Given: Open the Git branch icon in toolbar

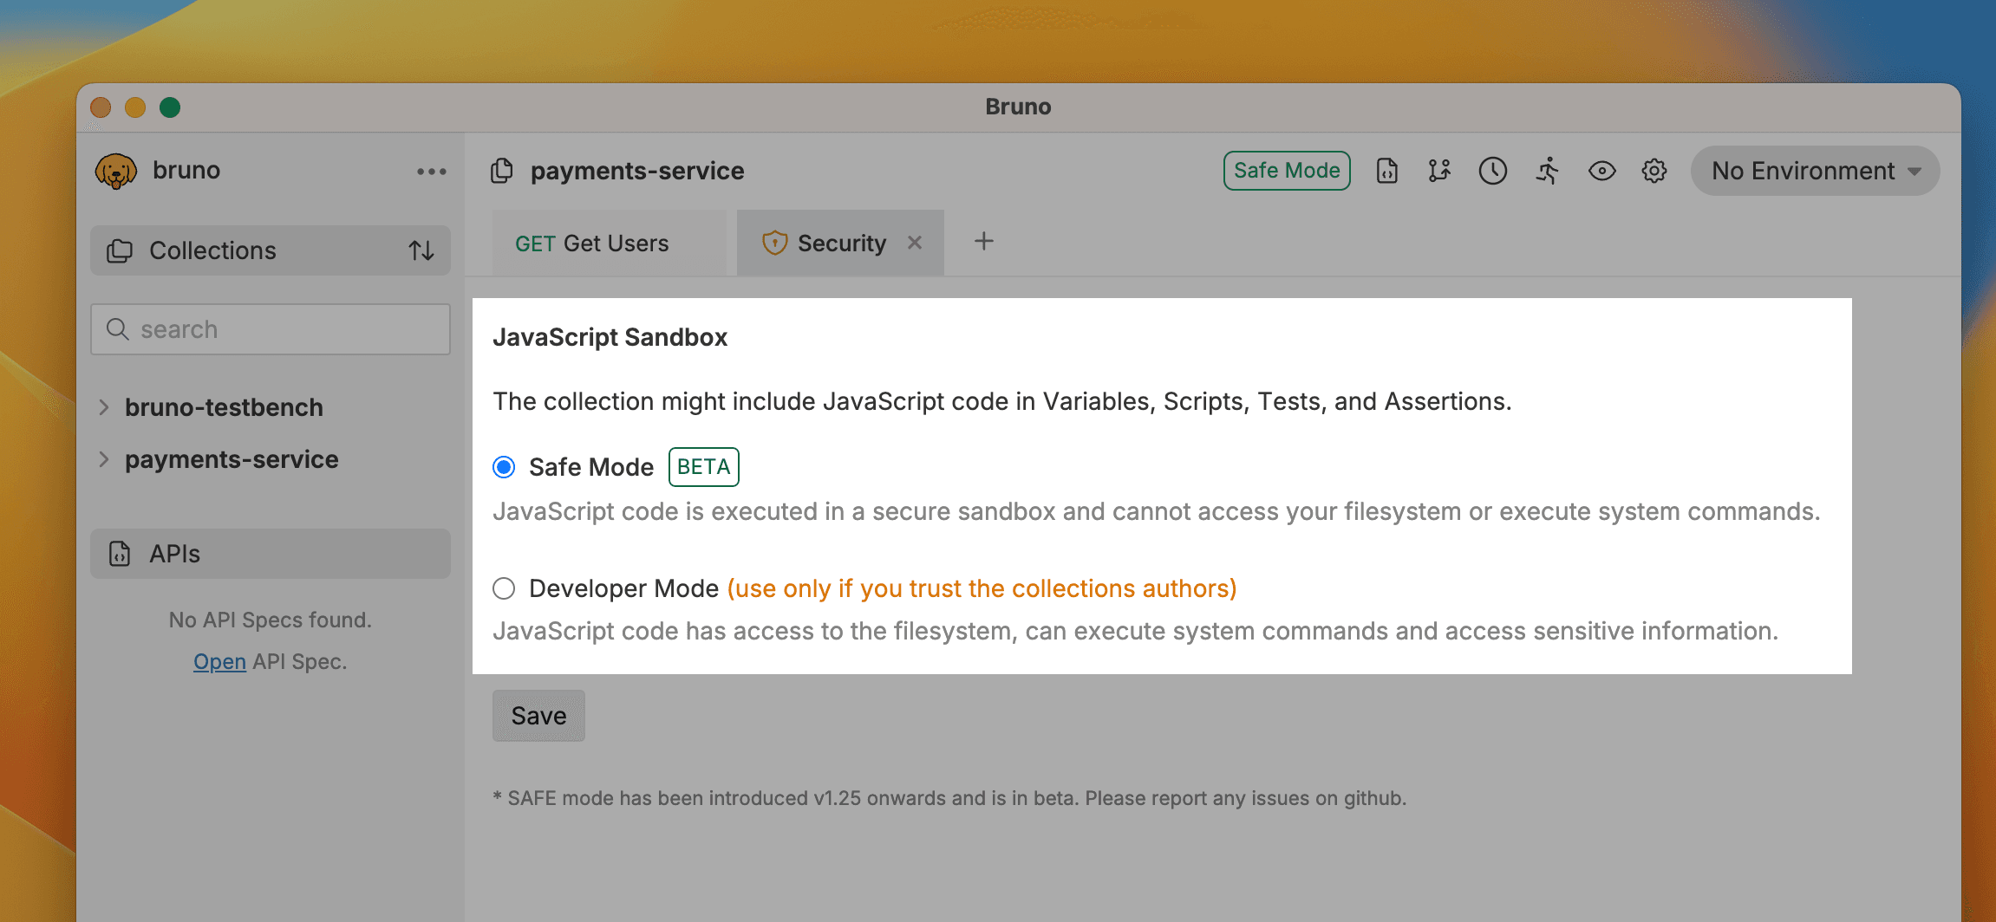Looking at the screenshot, I should pos(1439,171).
